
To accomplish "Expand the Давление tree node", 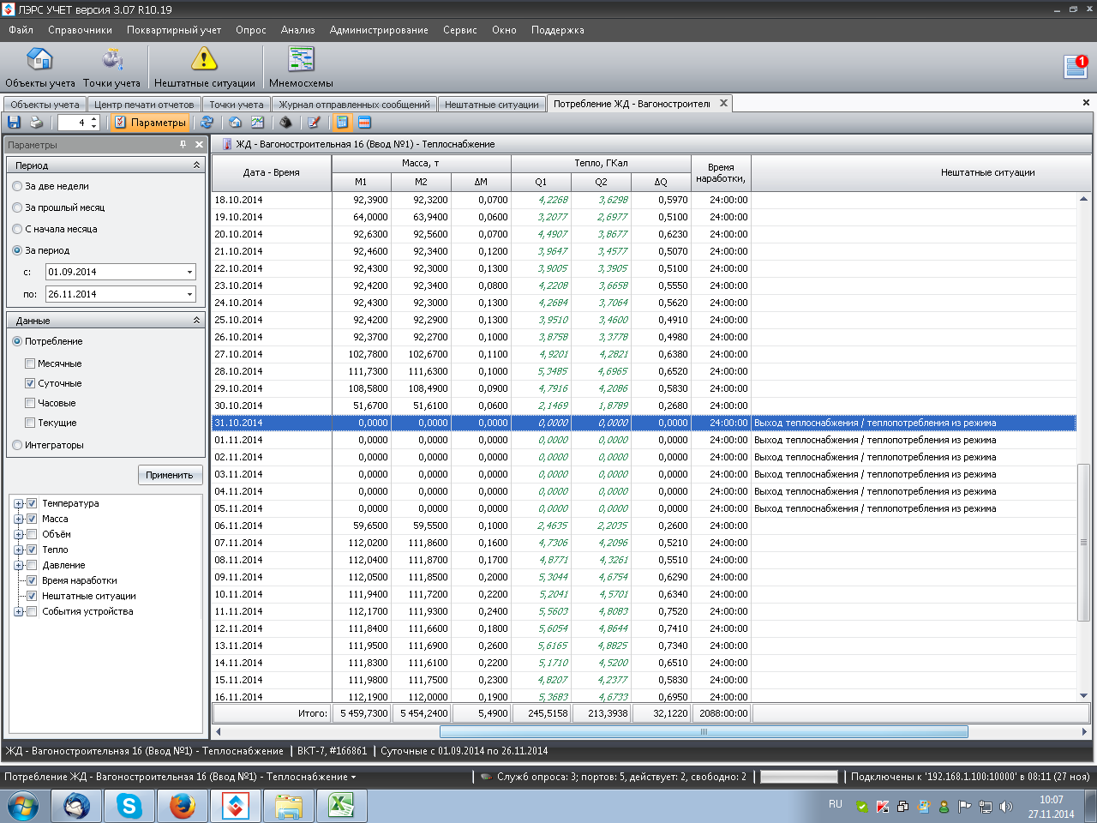I will click(18, 565).
